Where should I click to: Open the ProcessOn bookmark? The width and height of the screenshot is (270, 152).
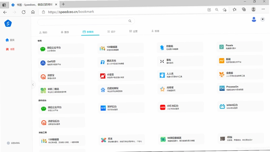tap(240, 88)
